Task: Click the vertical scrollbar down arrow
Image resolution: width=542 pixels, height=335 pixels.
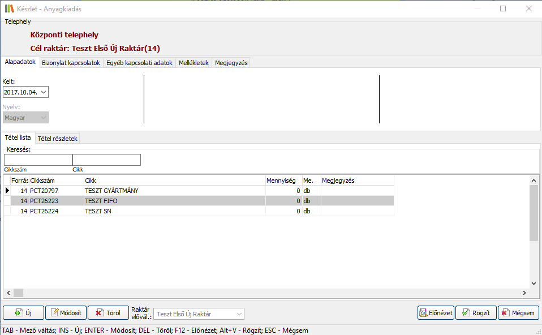Action: 534,283
